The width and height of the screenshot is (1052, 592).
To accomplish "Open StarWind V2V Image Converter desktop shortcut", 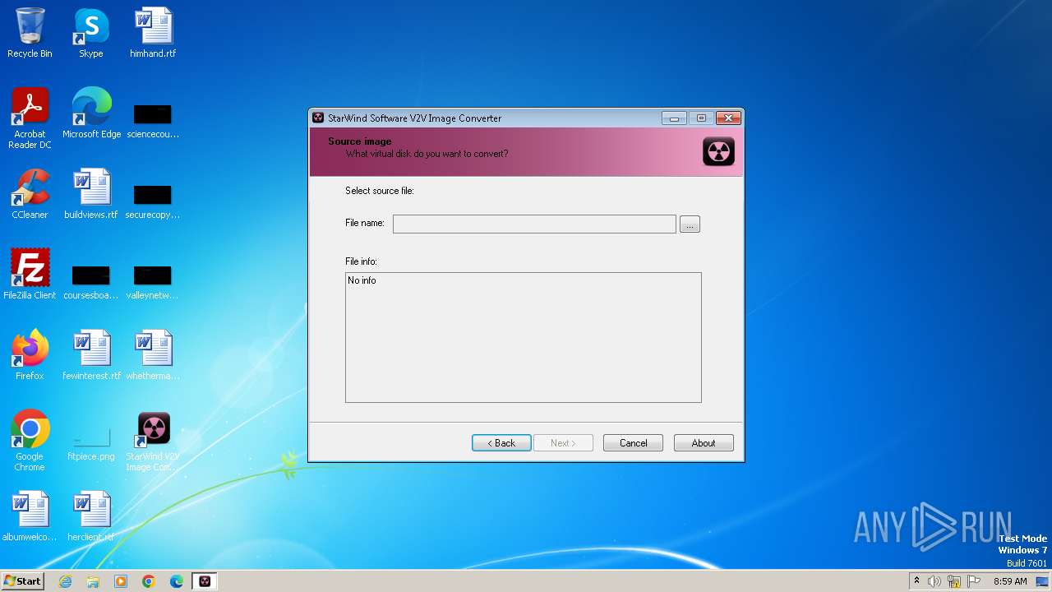I will (153, 440).
